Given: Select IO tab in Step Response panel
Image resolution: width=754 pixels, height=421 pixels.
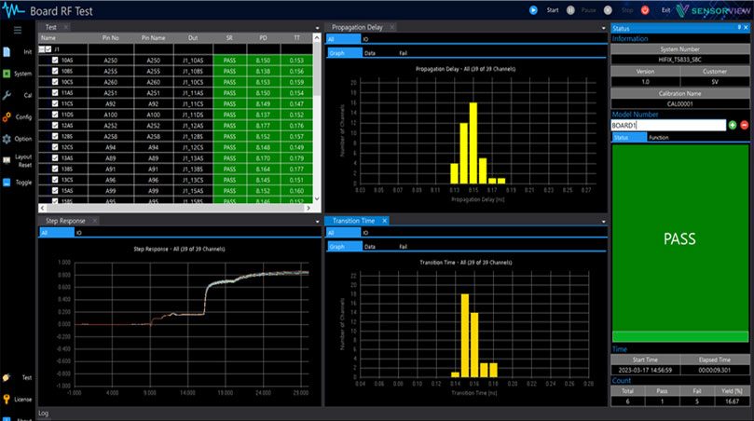Looking at the screenshot, I should [79, 233].
